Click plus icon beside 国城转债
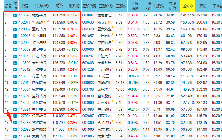Viewport: 222px width, 140px height. (x=15, y=83)
